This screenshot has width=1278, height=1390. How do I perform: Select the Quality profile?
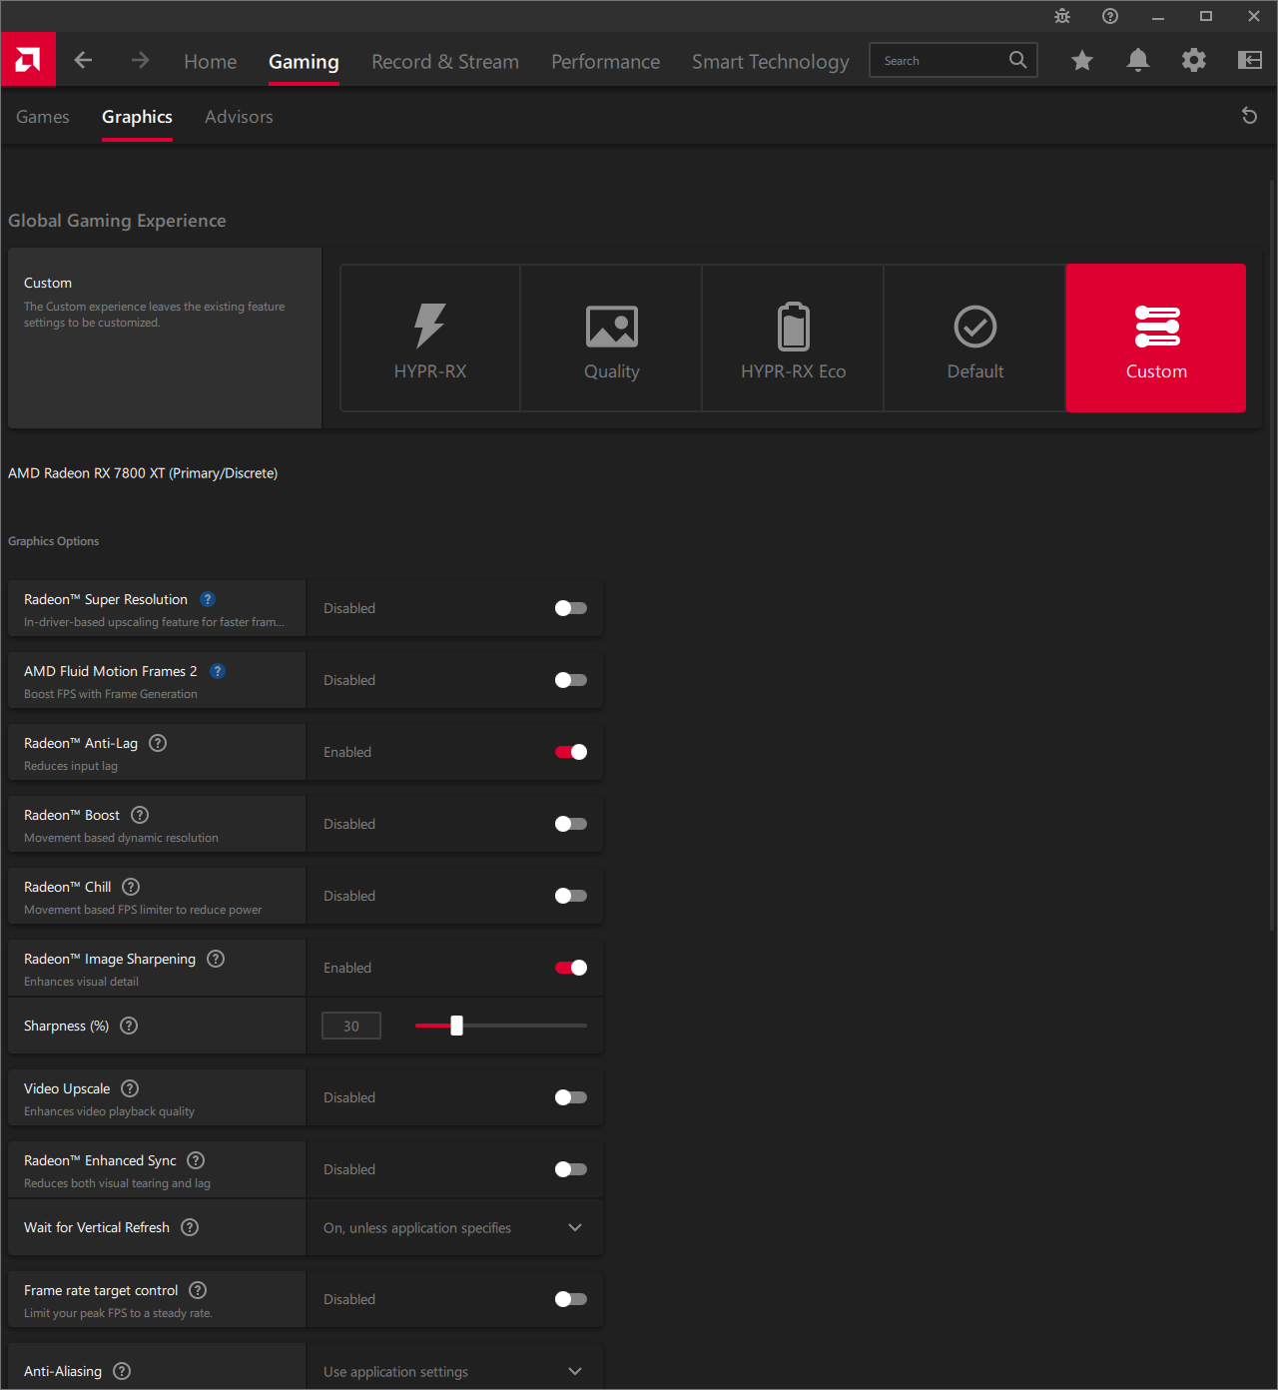611,338
